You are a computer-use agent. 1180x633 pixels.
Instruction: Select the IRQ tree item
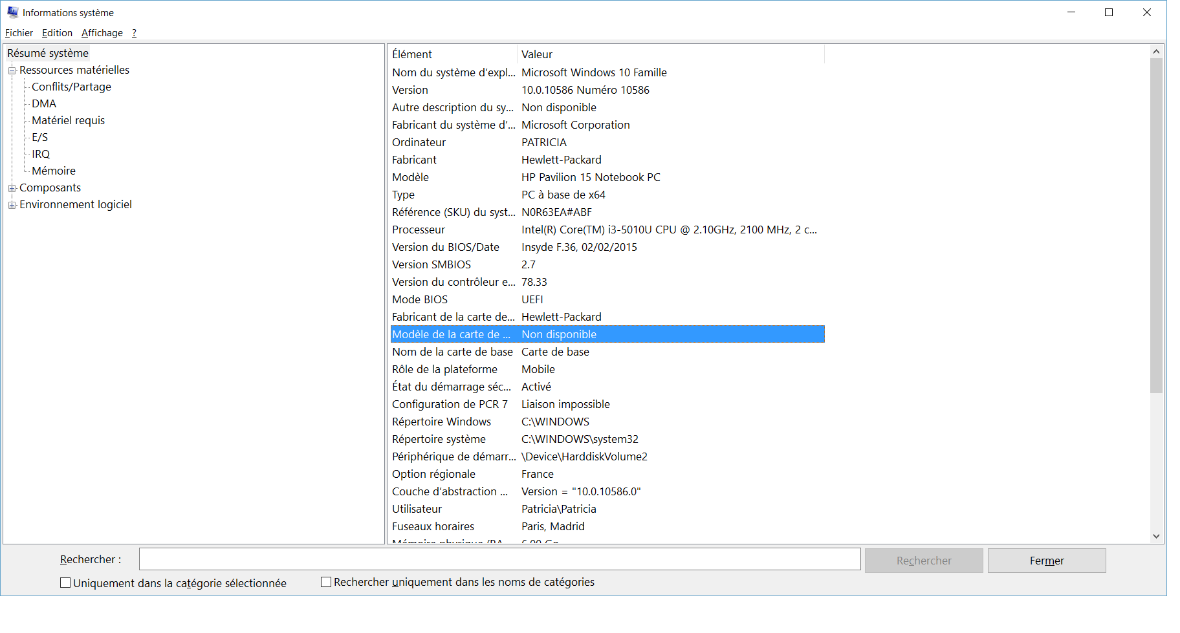41,154
